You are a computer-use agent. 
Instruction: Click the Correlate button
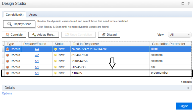(x=14, y=35)
